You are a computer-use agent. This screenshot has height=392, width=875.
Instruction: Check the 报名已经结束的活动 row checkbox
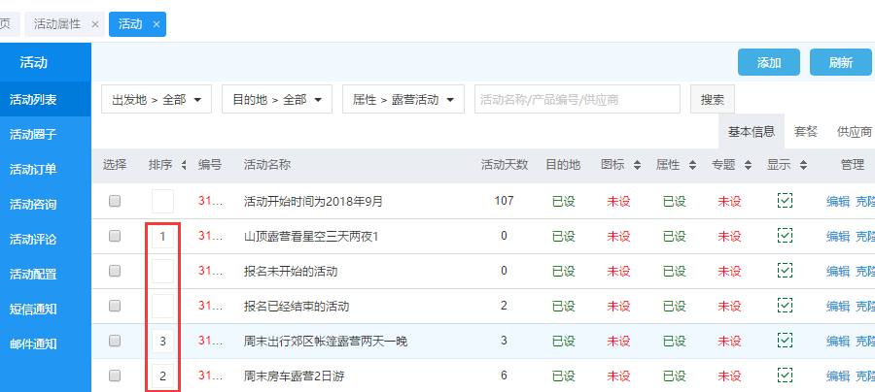coord(115,306)
